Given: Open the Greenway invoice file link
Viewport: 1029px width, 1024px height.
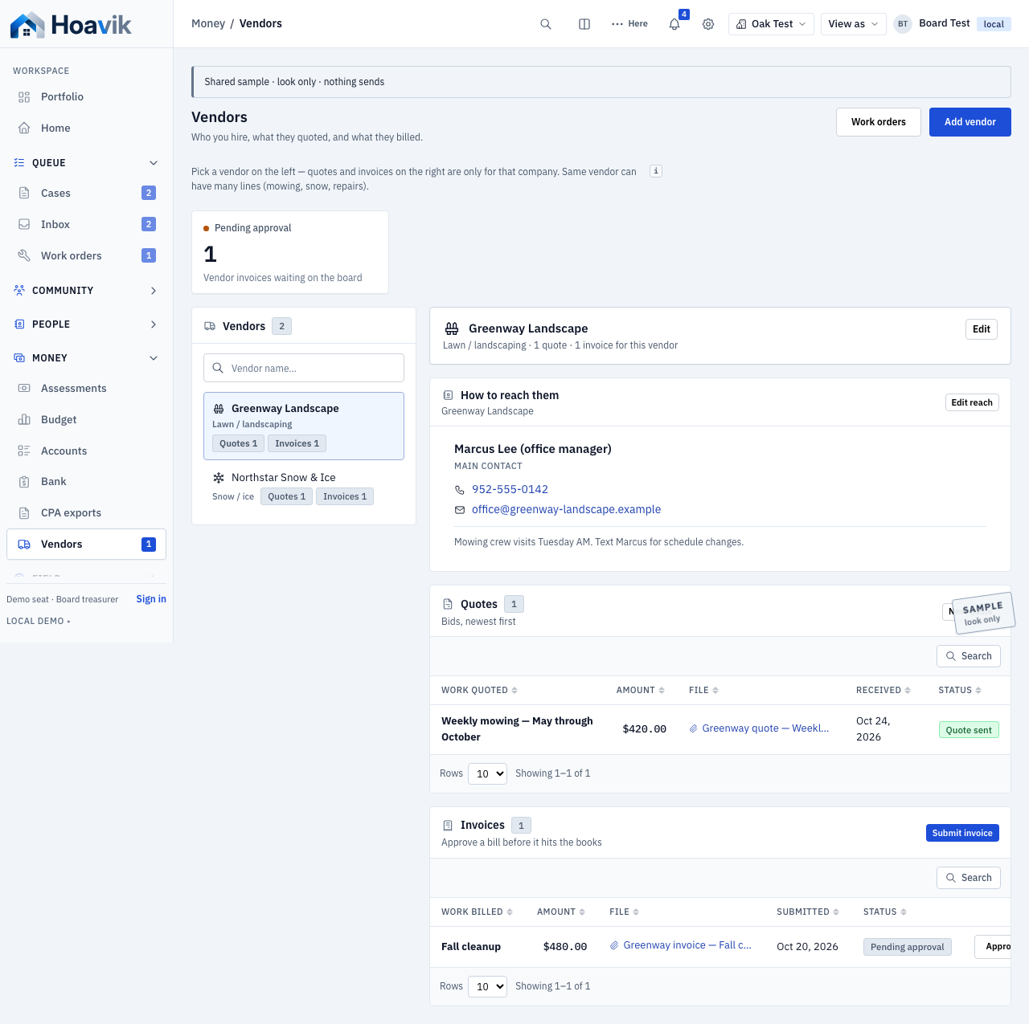Looking at the screenshot, I should 681,945.
